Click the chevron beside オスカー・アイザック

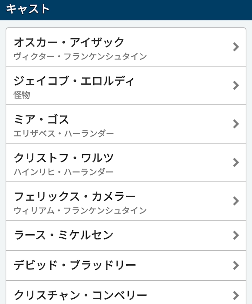[236, 47]
